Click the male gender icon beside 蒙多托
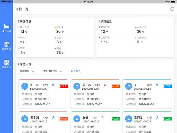Viewport: 177px width, 133px height. pos(53,117)
